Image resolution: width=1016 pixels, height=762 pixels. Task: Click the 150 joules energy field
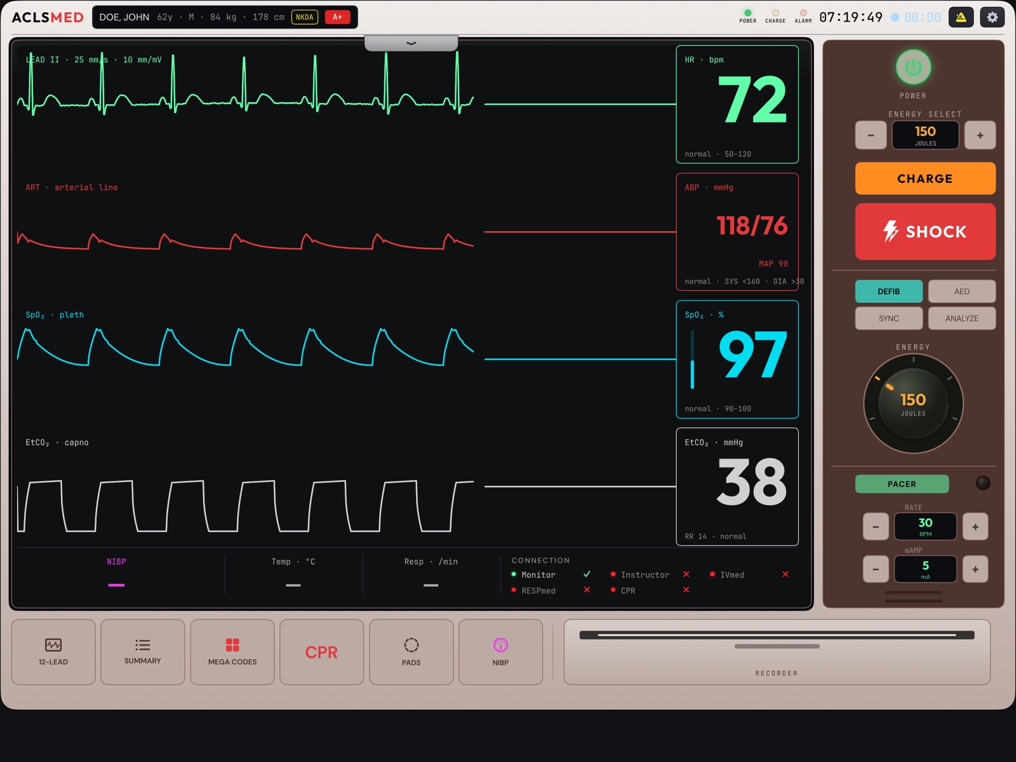pos(925,135)
